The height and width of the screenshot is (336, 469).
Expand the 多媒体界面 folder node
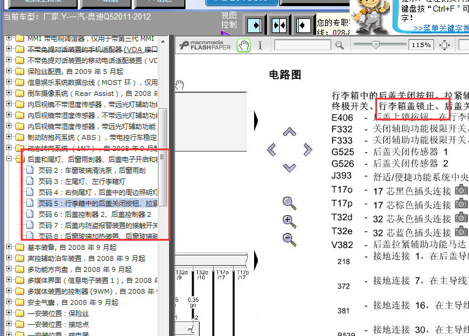(9, 280)
